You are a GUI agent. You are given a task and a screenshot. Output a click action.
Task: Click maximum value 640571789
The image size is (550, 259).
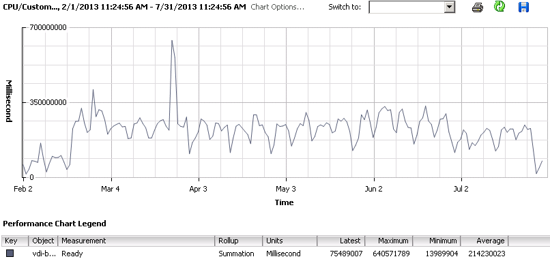[391, 254]
